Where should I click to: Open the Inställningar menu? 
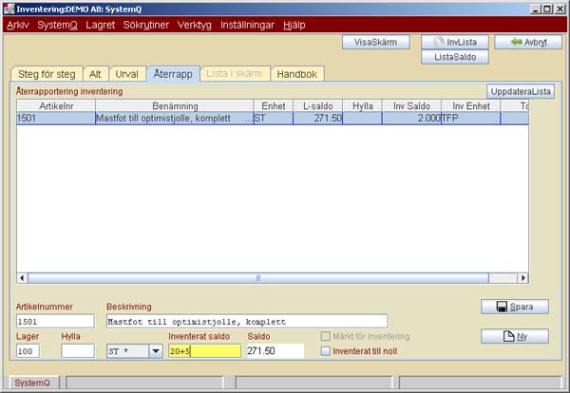(x=248, y=25)
